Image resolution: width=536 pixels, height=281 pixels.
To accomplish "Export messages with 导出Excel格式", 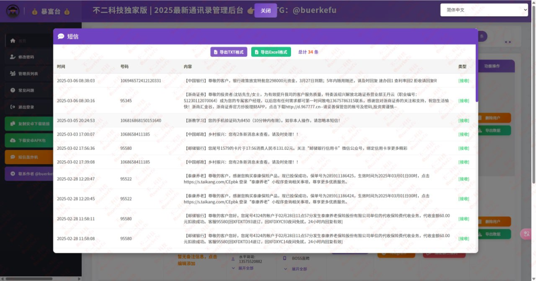I will pyautogui.click(x=271, y=52).
